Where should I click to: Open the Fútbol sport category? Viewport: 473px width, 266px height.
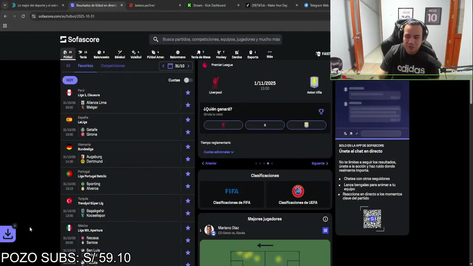click(x=68, y=54)
